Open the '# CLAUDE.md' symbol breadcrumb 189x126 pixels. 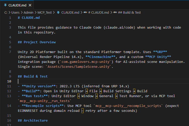point(99,12)
